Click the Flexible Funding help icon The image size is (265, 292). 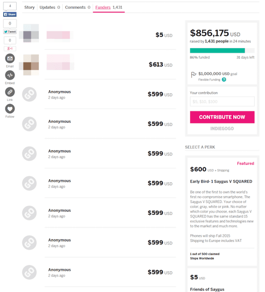(224, 80)
